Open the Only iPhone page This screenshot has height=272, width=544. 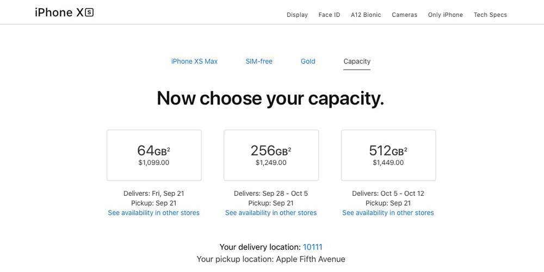445,15
